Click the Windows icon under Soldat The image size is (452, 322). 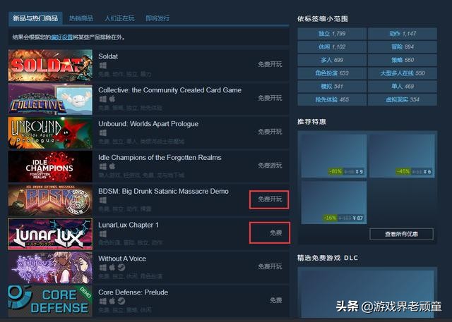102,66
